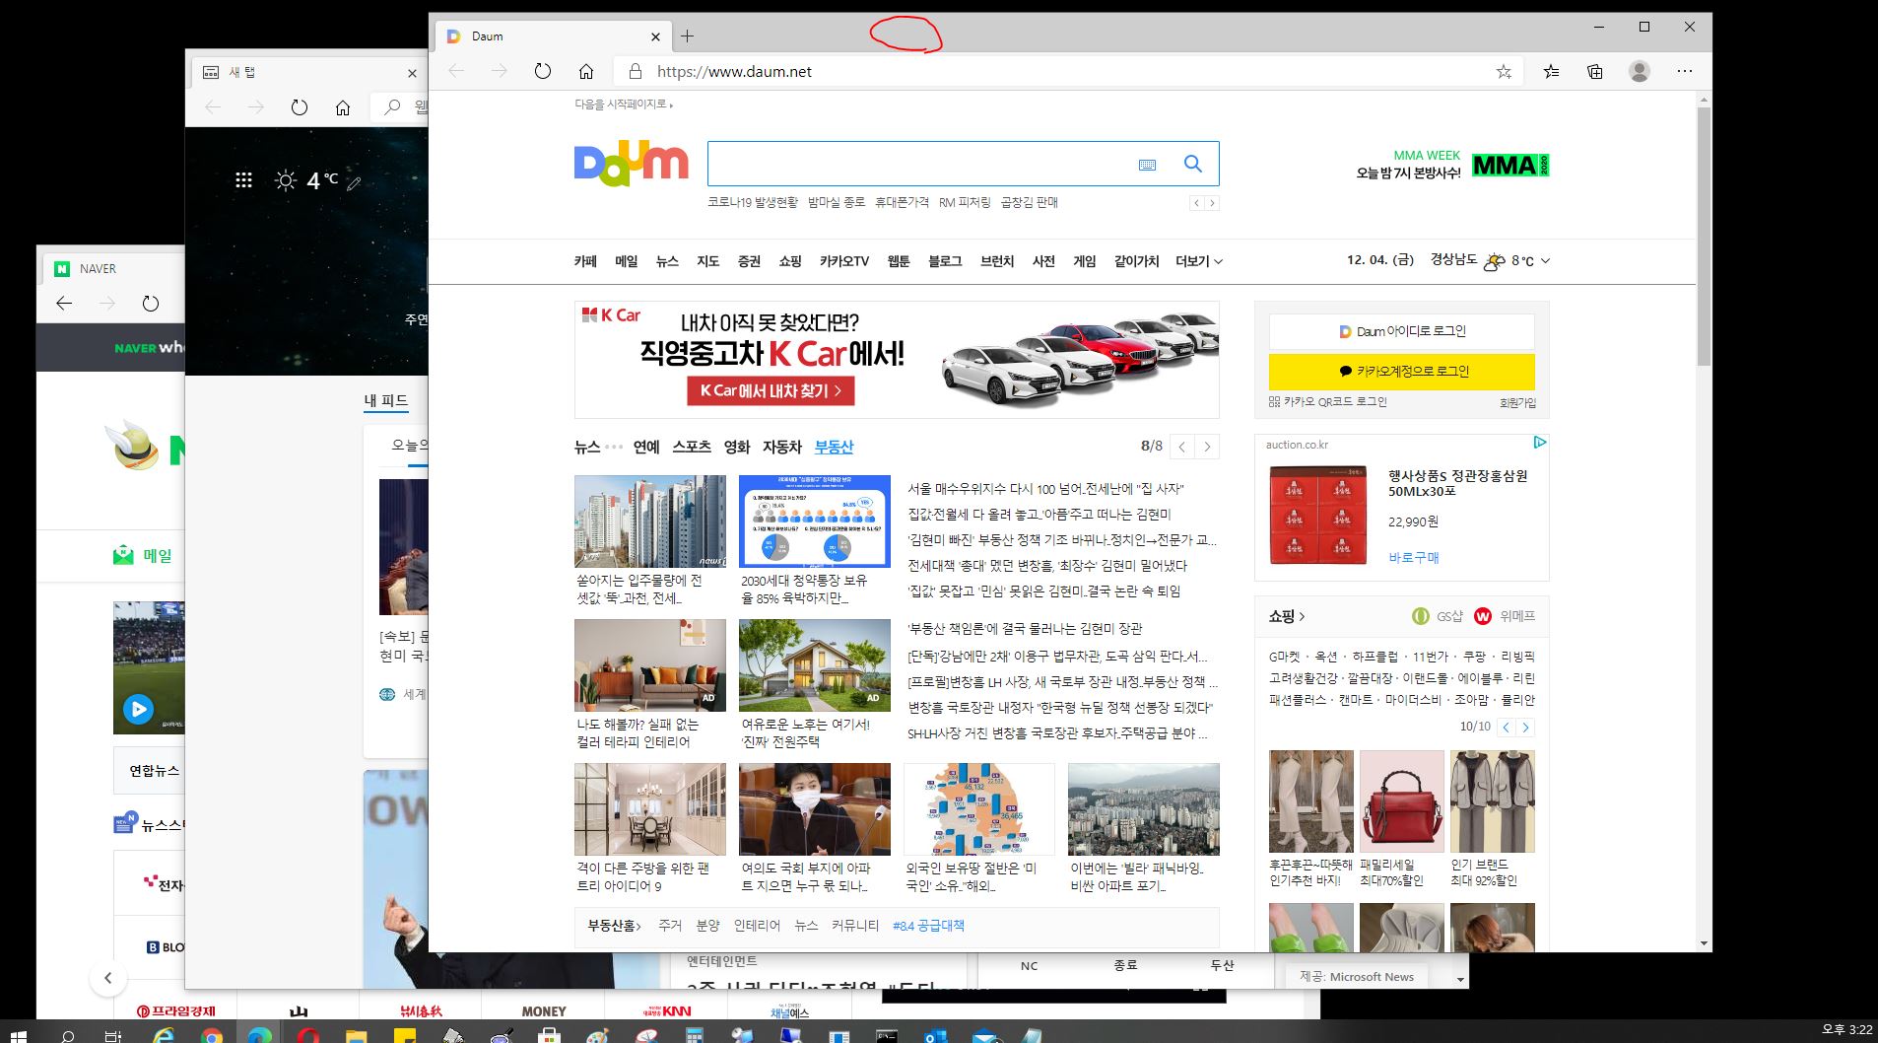1878x1043 pixels.
Task: Open 카카오TV menu item
Action: click(x=844, y=261)
